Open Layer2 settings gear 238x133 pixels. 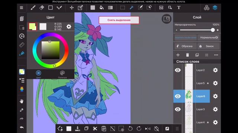[x=215, y=70]
